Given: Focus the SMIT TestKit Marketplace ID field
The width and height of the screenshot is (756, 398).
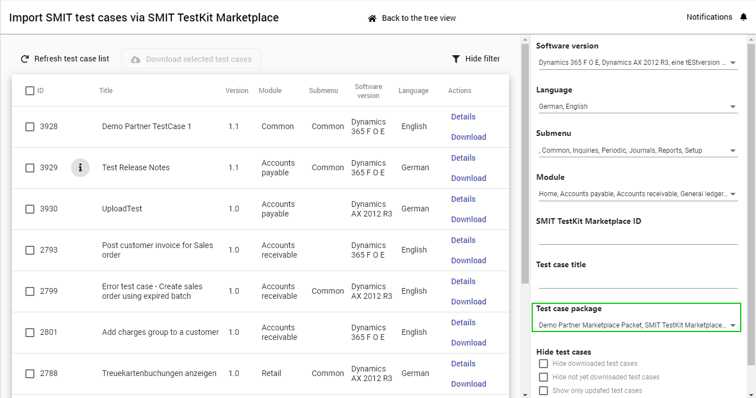Looking at the screenshot, I should [638, 237].
